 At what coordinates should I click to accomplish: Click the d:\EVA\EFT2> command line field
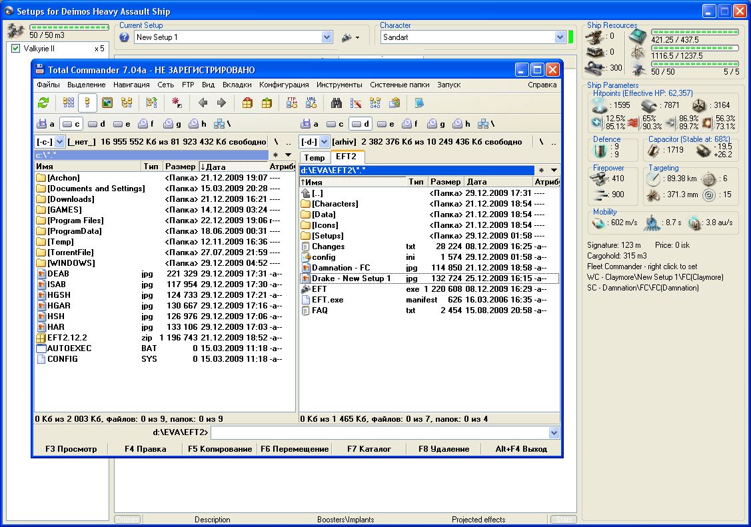(x=380, y=433)
